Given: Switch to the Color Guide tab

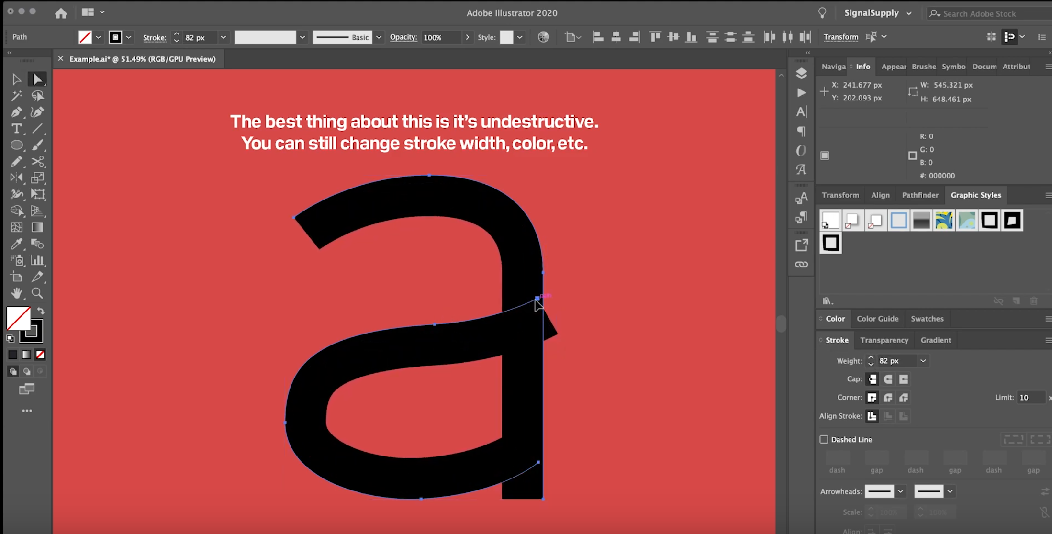Looking at the screenshot, I should [x=877, y=319].
